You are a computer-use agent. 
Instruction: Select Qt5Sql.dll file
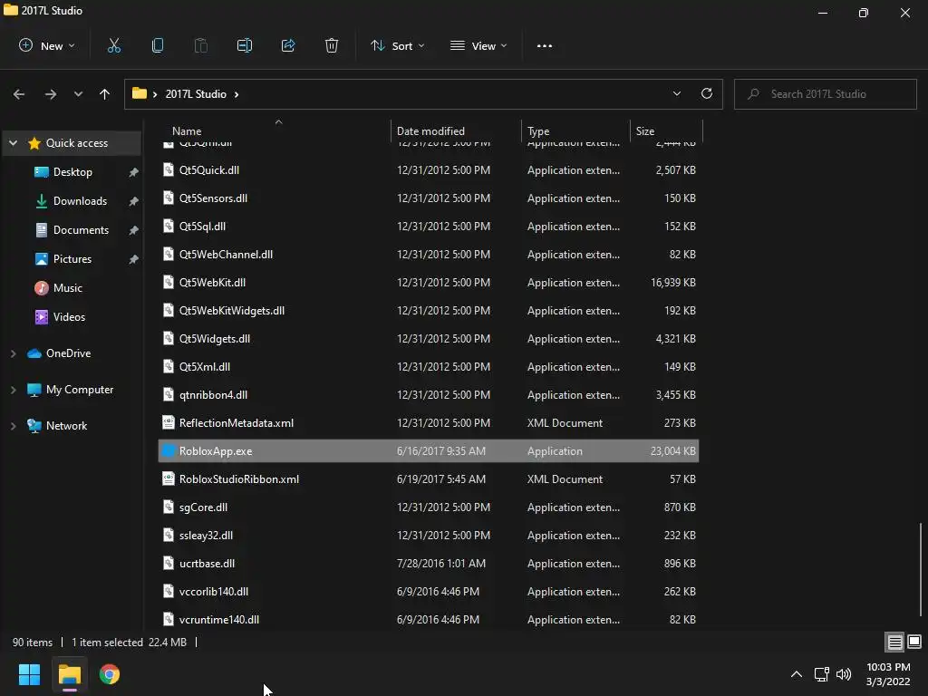click(429, 226)
